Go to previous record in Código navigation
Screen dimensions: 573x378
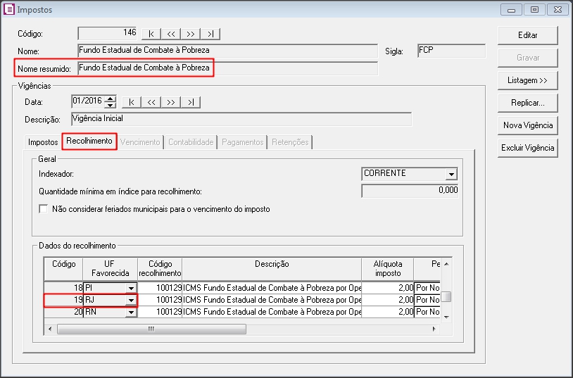point(171,34)
